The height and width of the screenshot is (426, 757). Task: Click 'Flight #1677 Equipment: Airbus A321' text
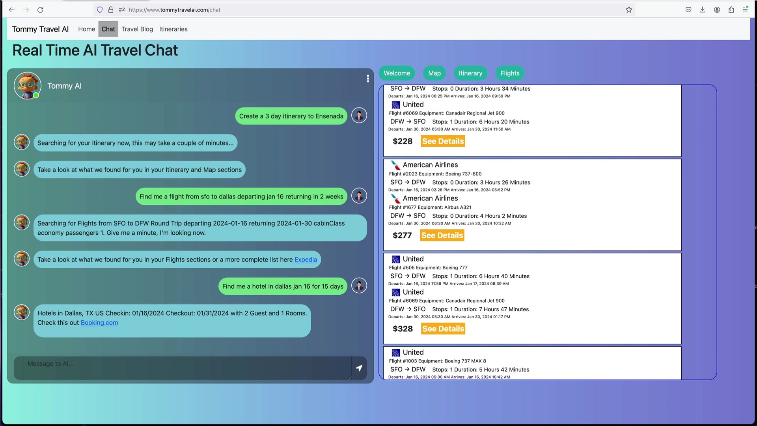click(430, 207)
